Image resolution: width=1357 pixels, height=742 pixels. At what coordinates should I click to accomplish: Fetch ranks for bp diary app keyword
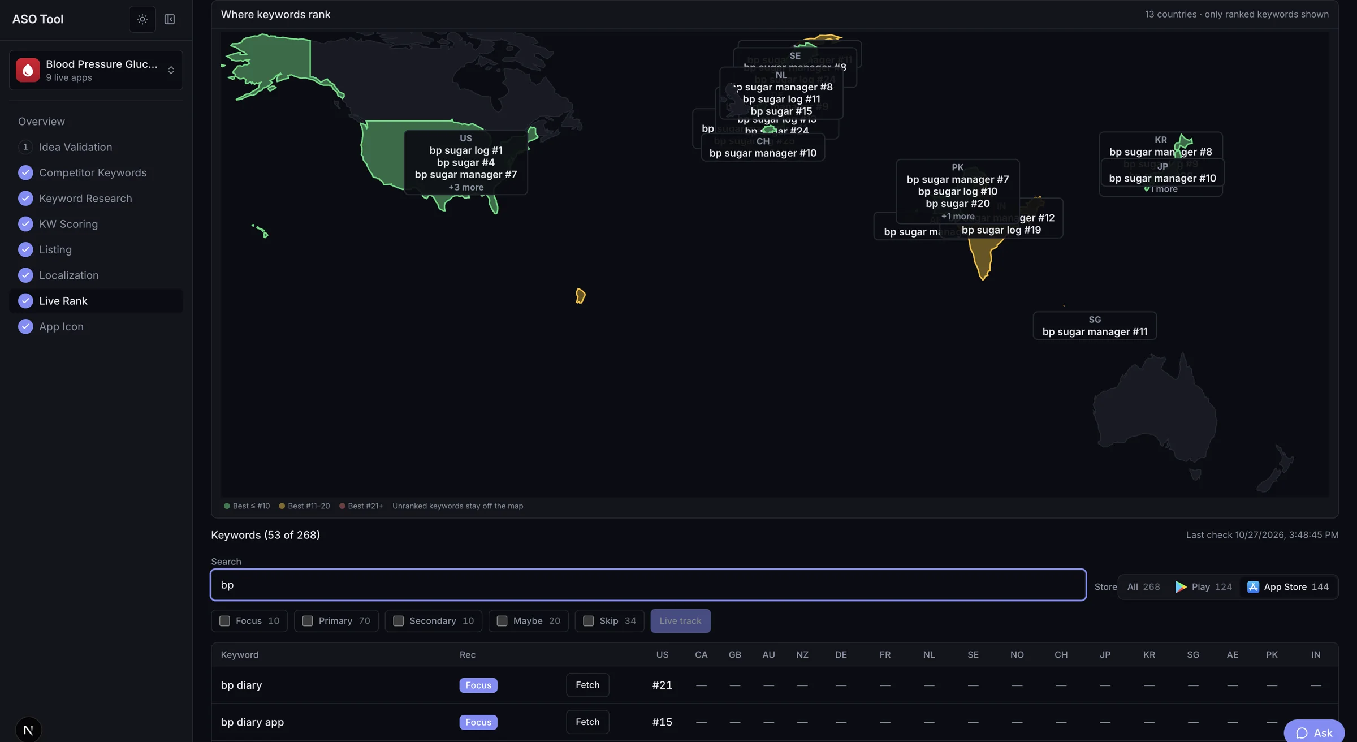[x=587, y=722]
